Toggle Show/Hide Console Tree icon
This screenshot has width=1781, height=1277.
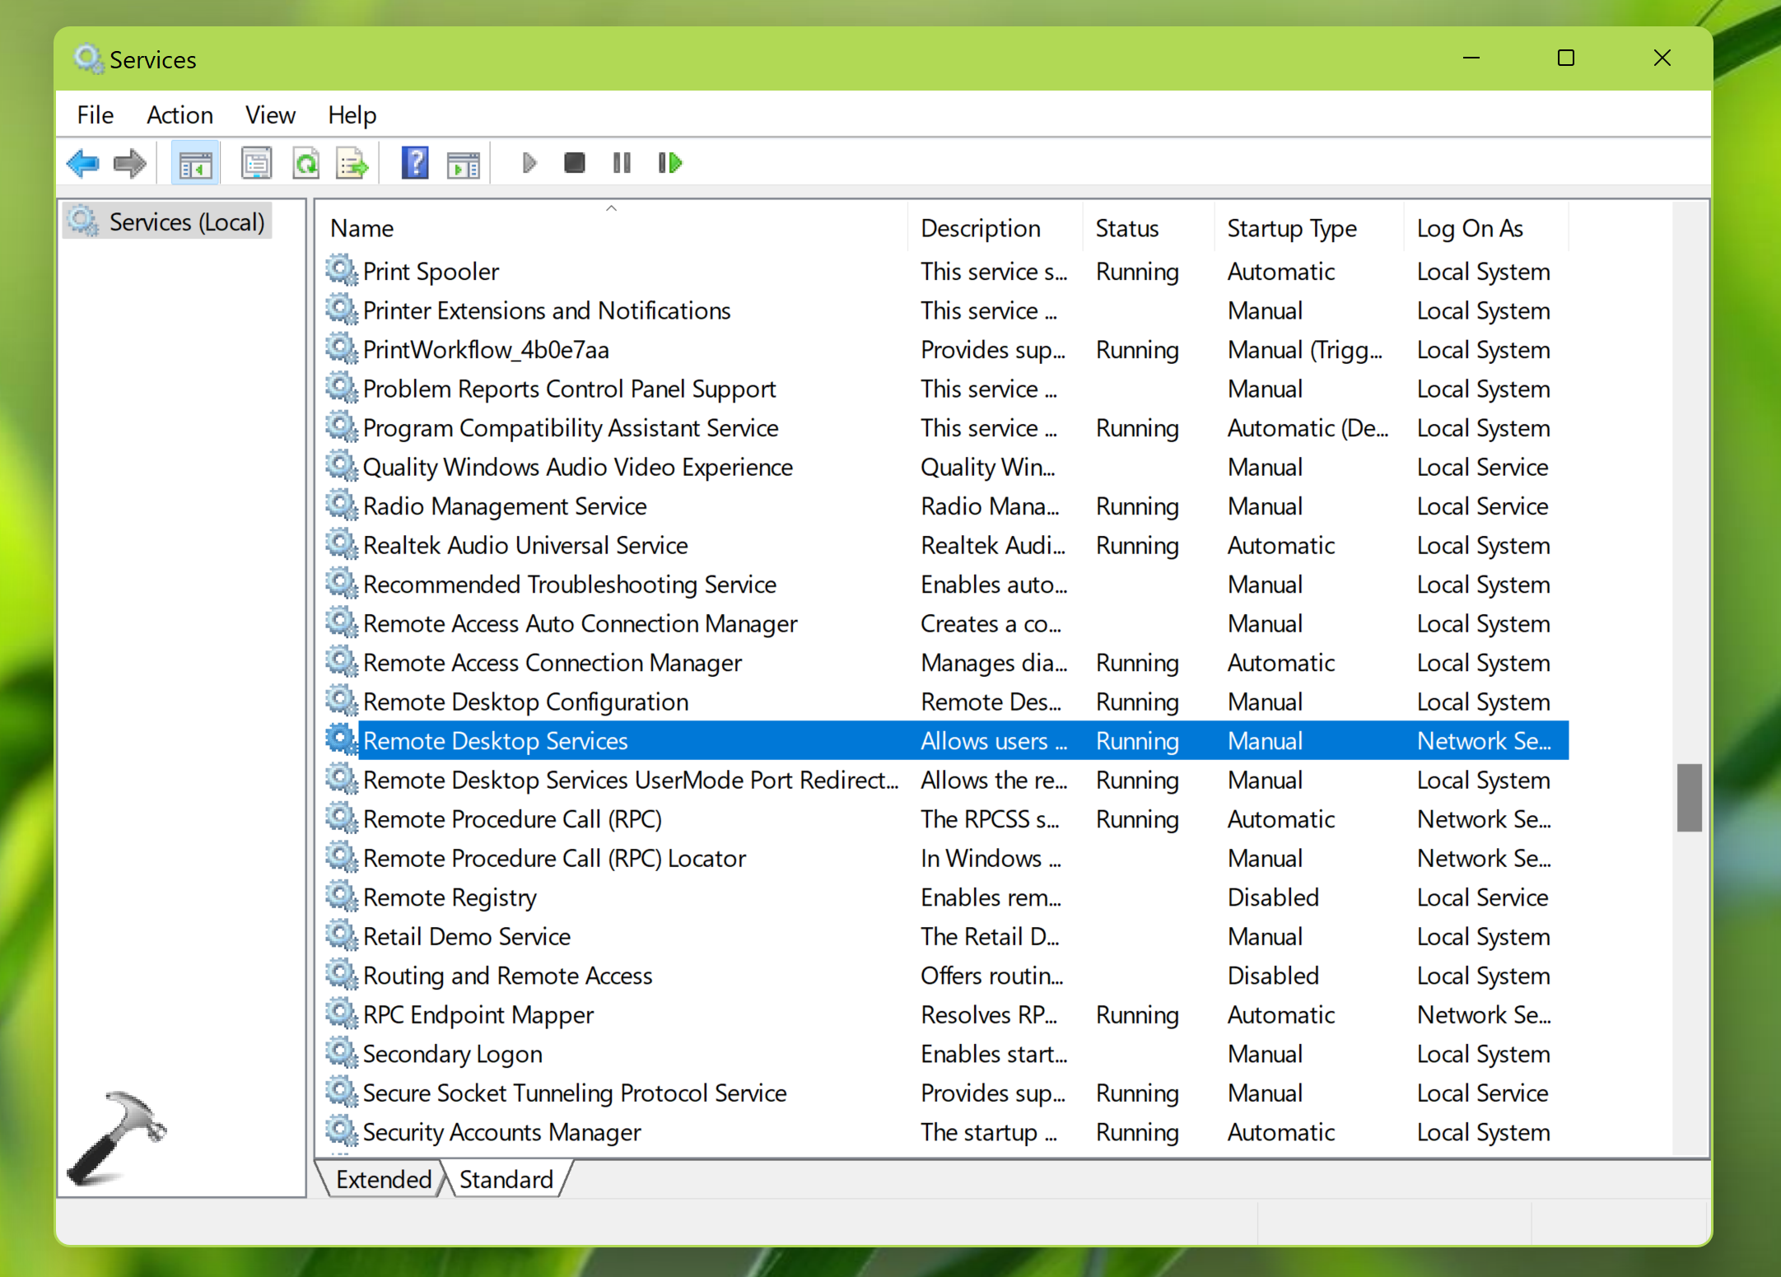(195, 163)
